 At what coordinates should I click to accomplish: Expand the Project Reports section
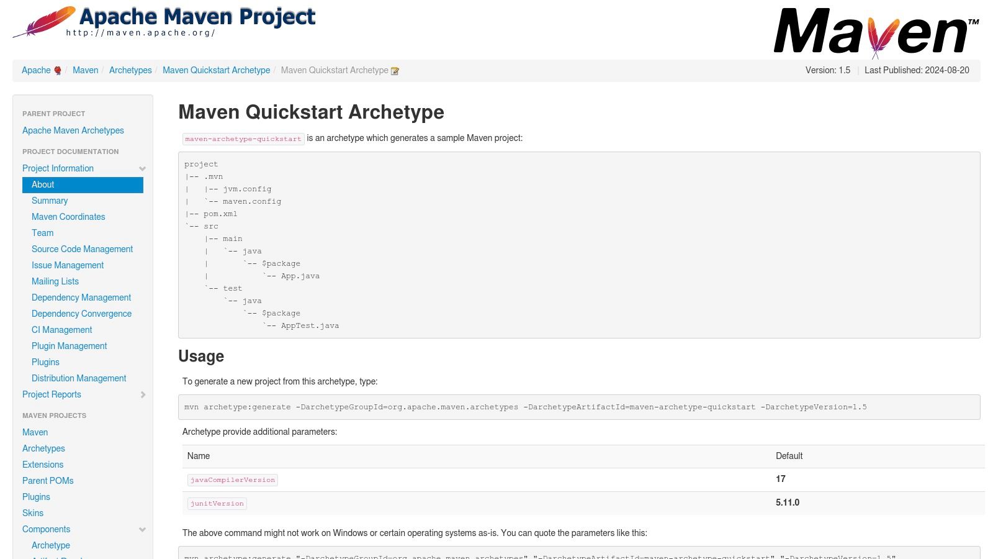[x=142, y=394]
